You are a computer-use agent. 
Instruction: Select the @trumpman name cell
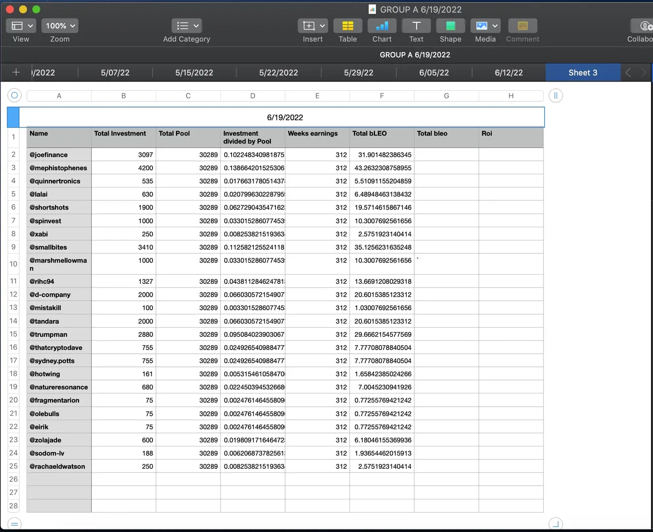point(59,334)
